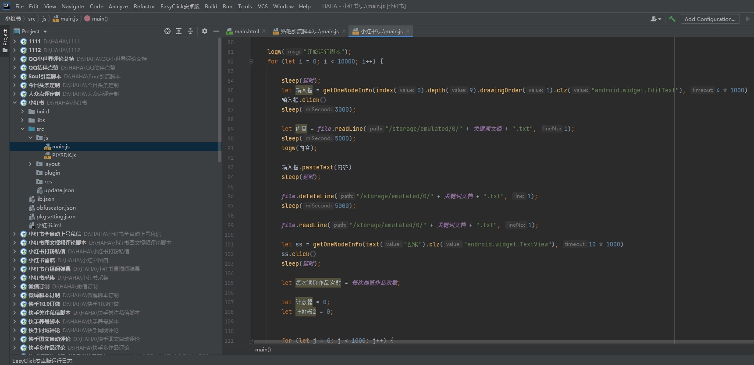Click the Run arrow icon in toolbar
754x365 pixels.
pos(748,19)
